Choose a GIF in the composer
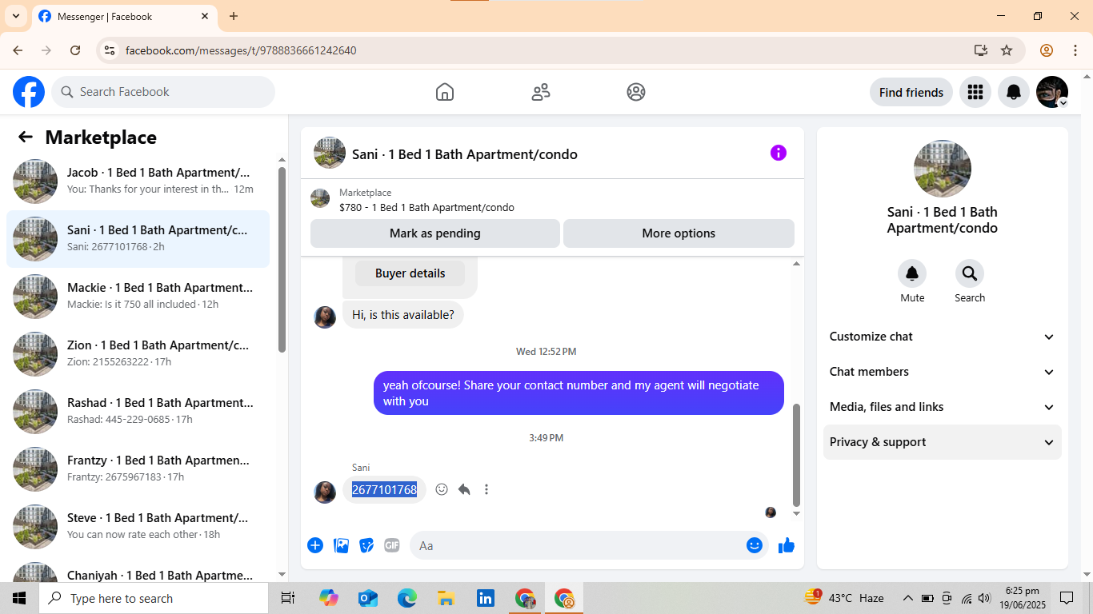This screenshot has height=614, width=1093. click(x=392, y=545)
